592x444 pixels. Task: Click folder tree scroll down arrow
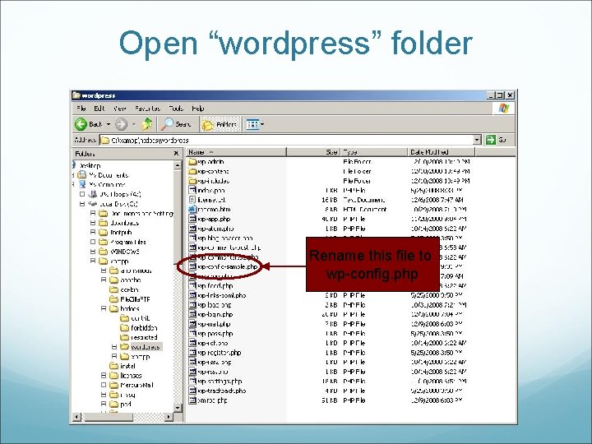(178, 408)
